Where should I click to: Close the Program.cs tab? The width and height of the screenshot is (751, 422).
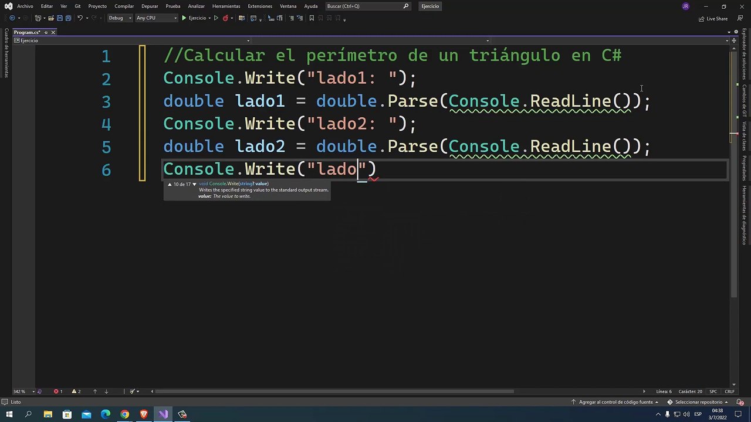pos(53,32)
